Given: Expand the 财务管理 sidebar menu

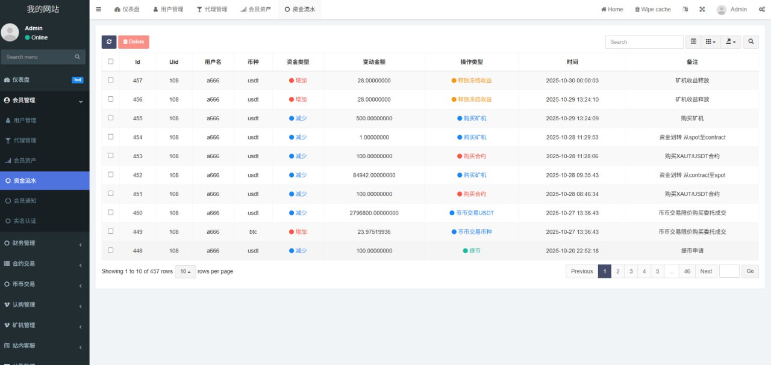Looking at the screenshot, I should point(45,244).
